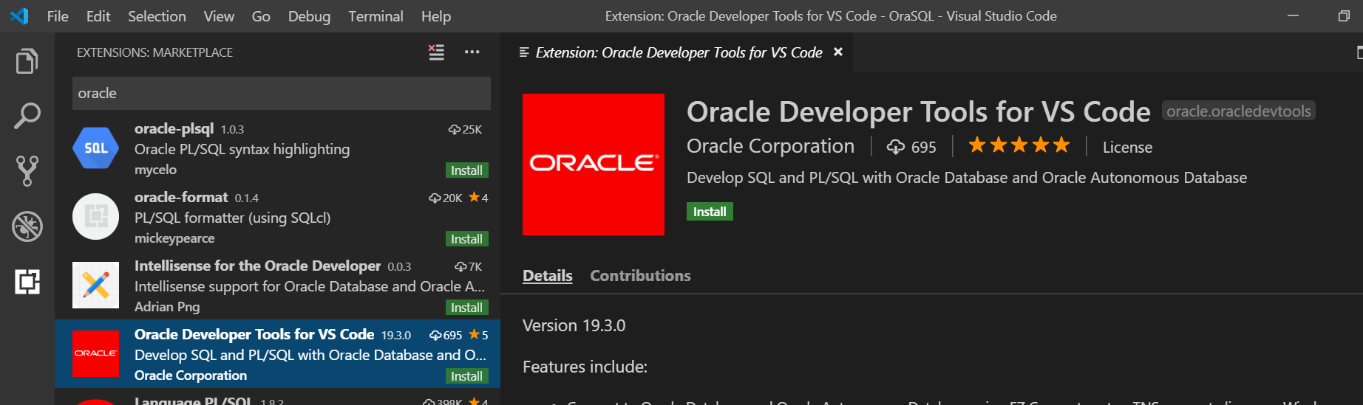Open the Go menu
This screenshot has height=405, width=1363.
click(261, 16)
